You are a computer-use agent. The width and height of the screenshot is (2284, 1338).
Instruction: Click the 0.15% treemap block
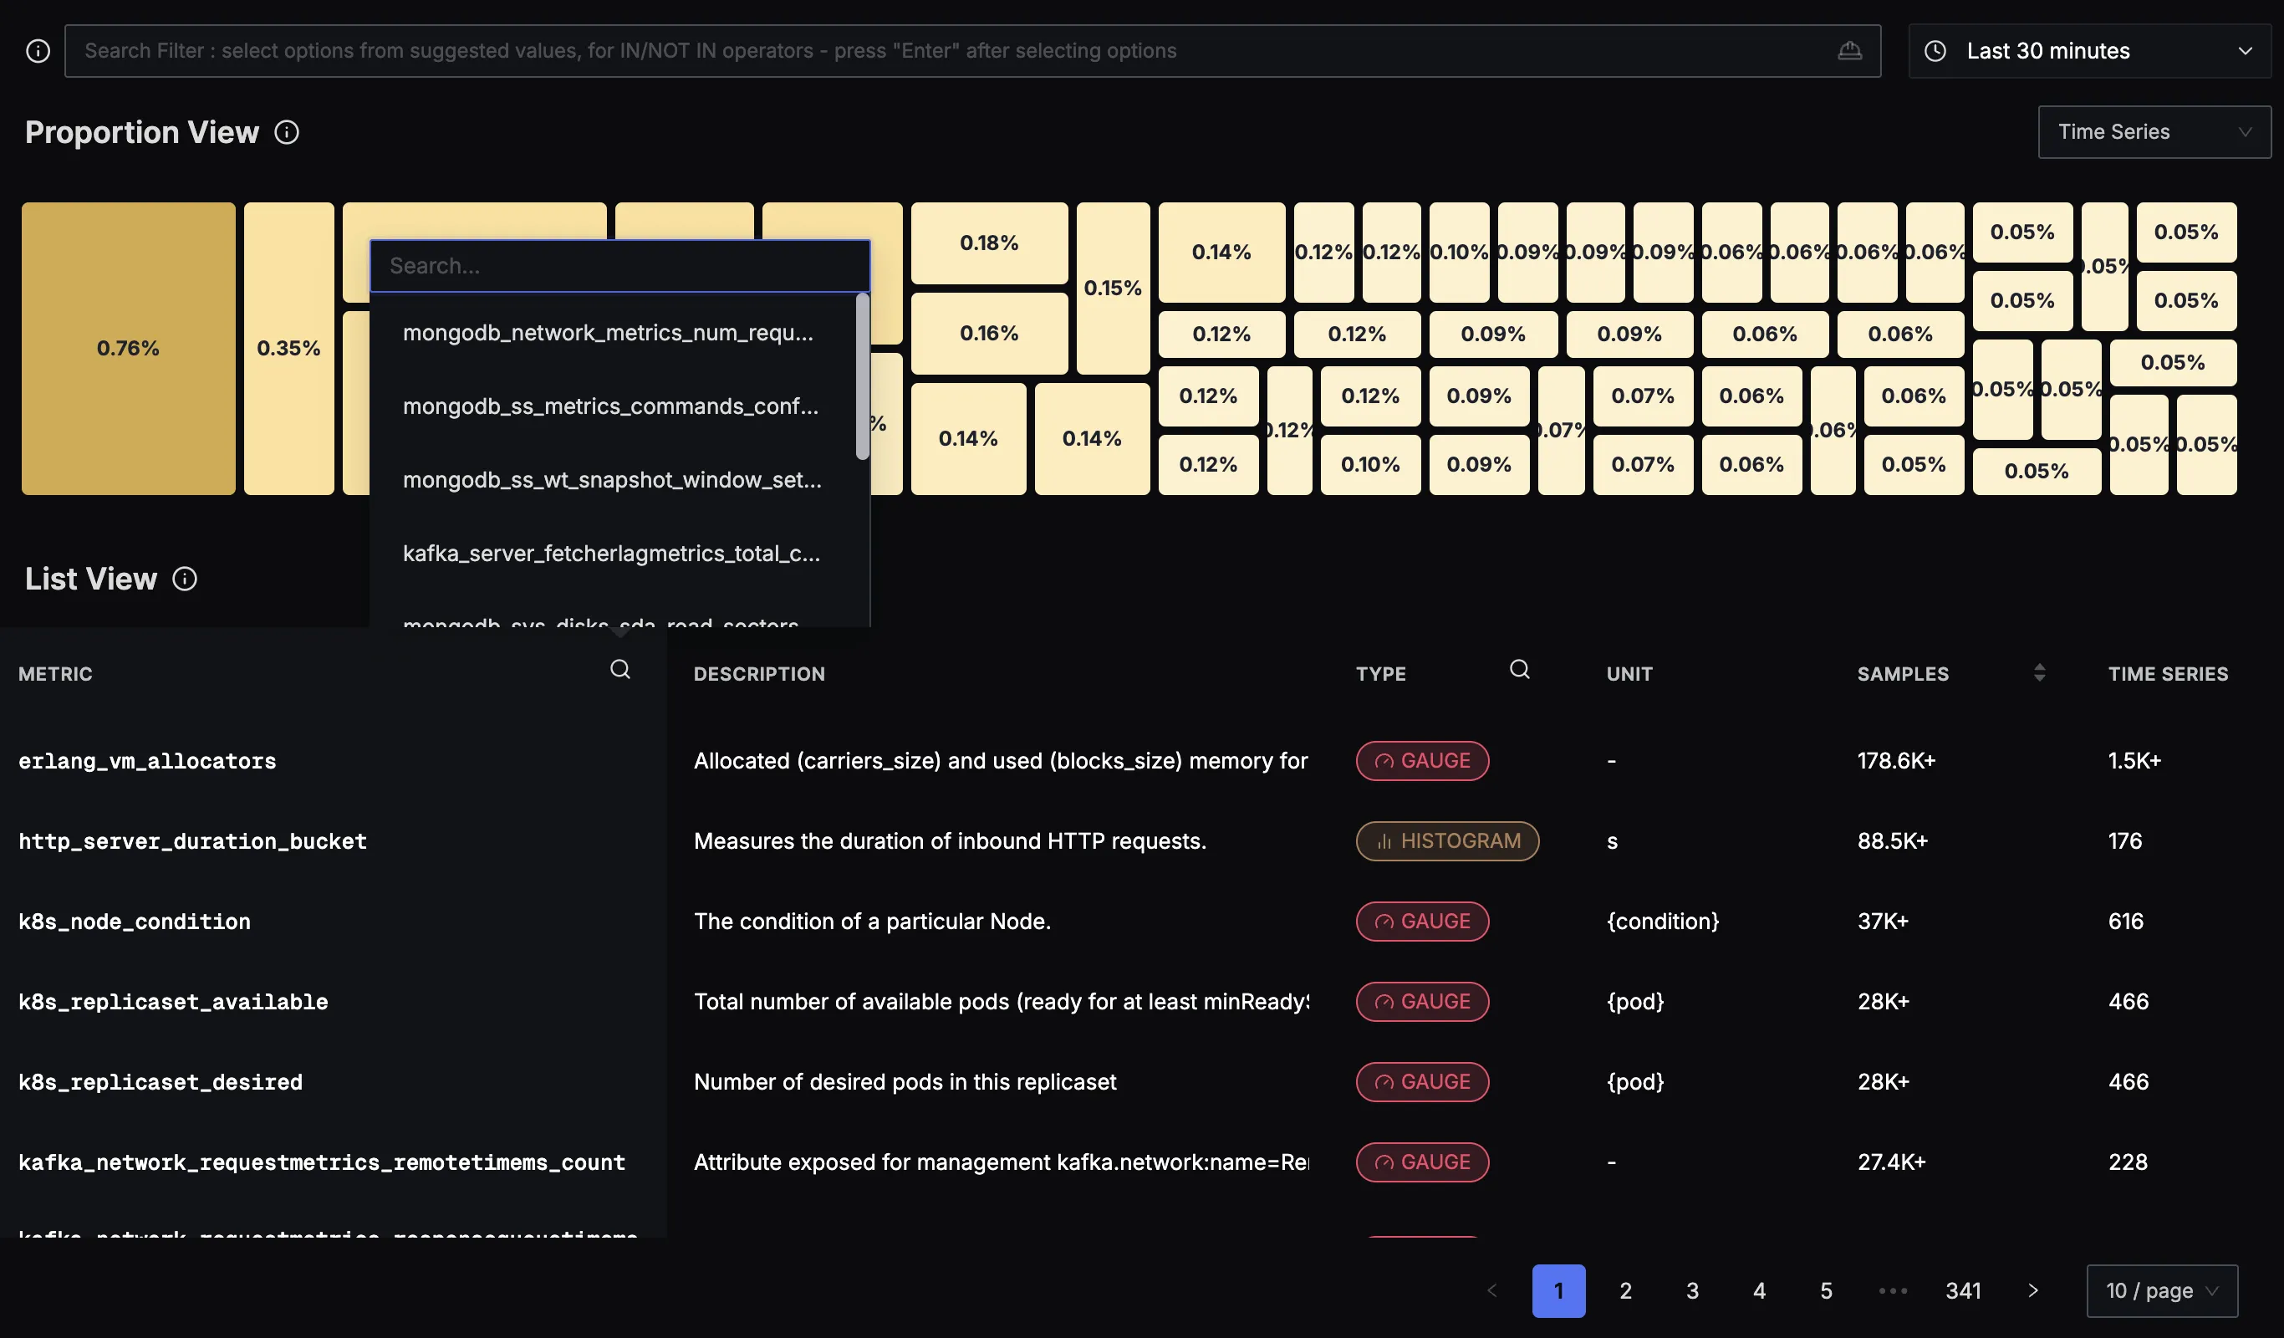click(1113, 289)
